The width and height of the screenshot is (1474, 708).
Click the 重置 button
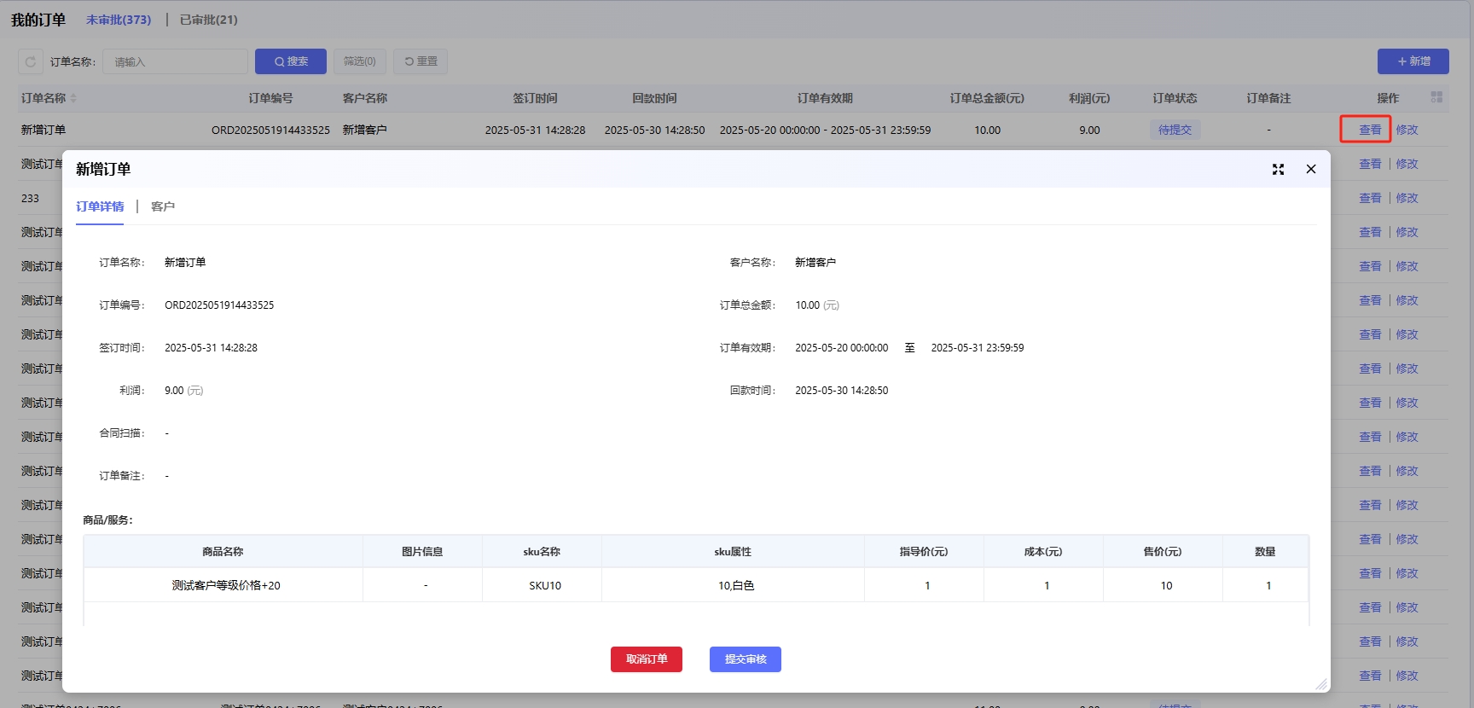click(x=421, y=61)
